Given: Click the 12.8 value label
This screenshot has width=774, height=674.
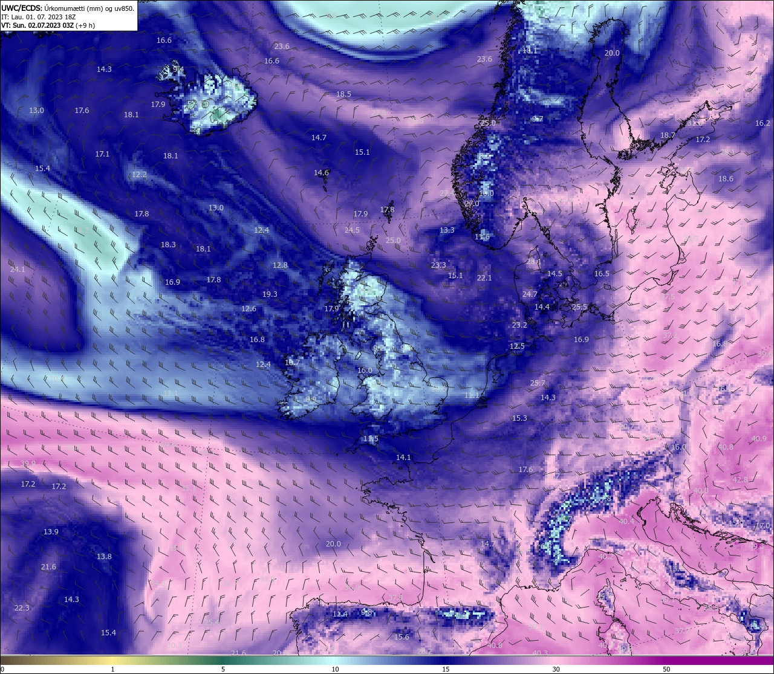Looking at the screenshot, I should (280, 265).
